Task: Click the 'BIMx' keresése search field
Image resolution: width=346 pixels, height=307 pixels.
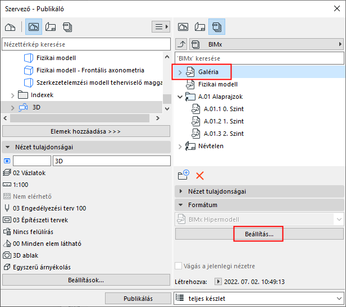Action: coord(259,58)
